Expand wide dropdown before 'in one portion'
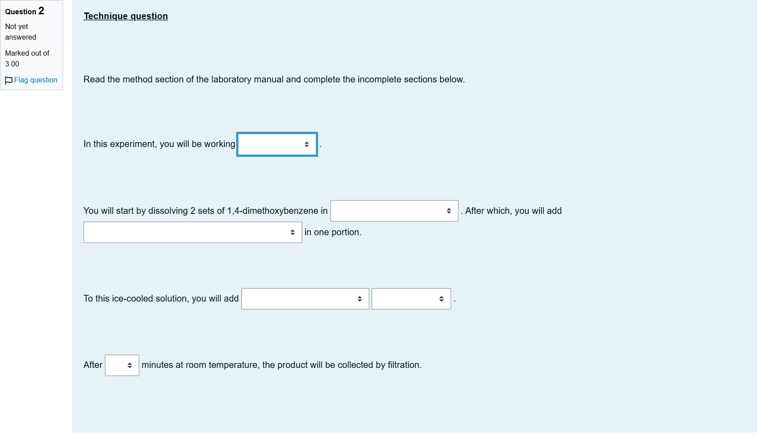757x441 pixels. coord(192,232)
